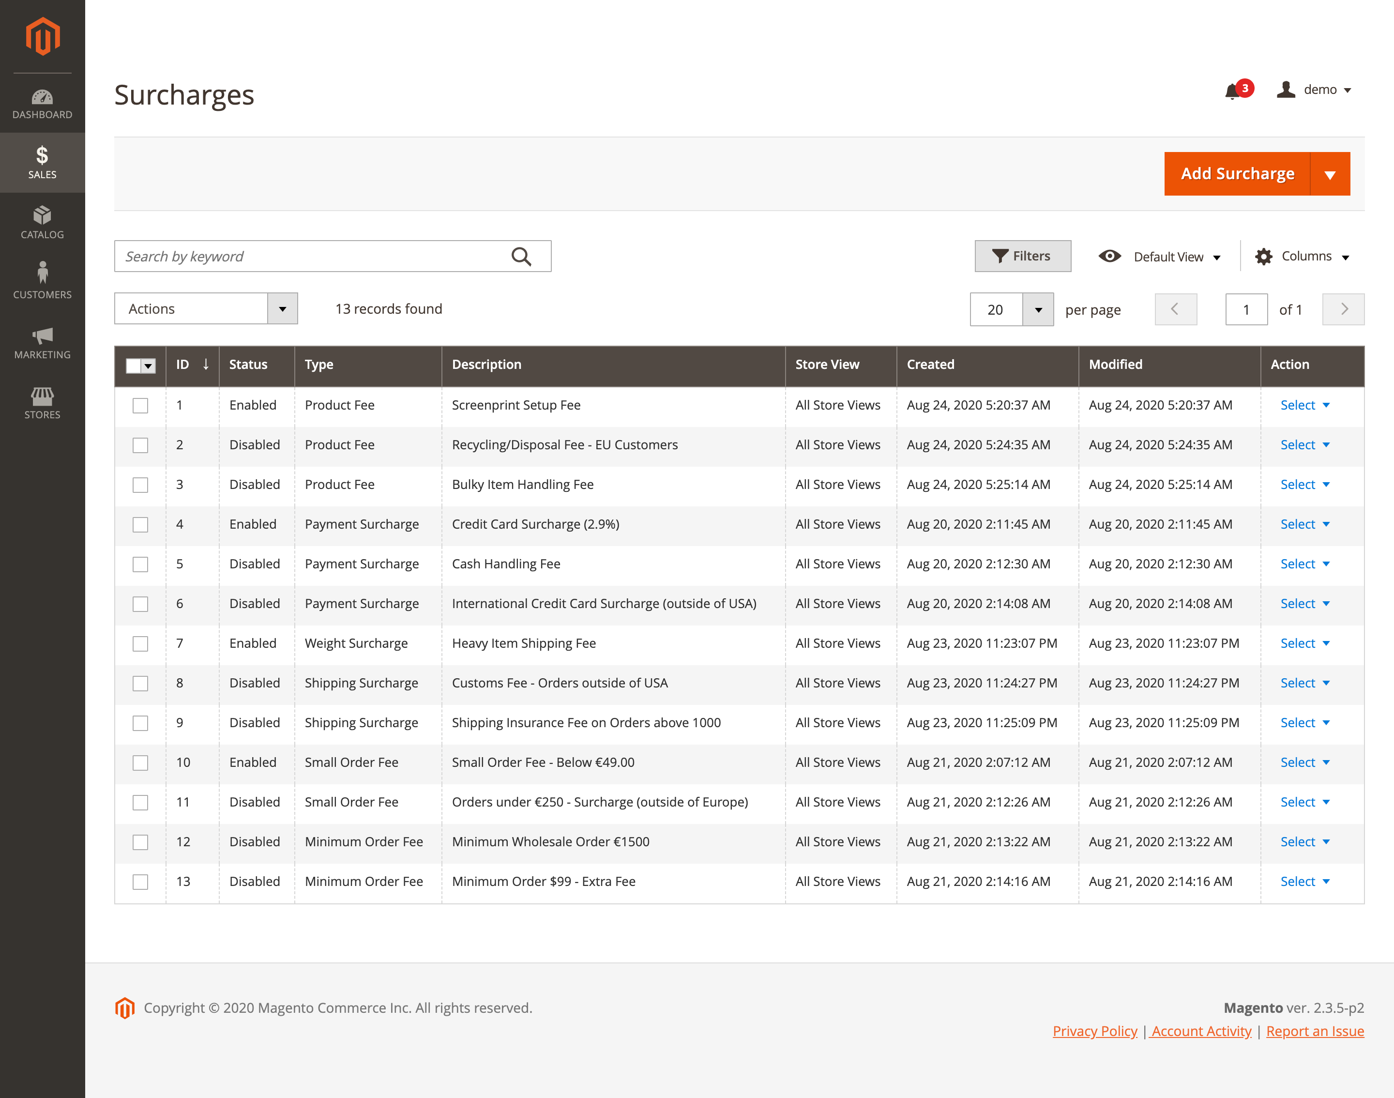Click the demo user account icon
Screen dimensions: 1394x1098
[1286, 90]
